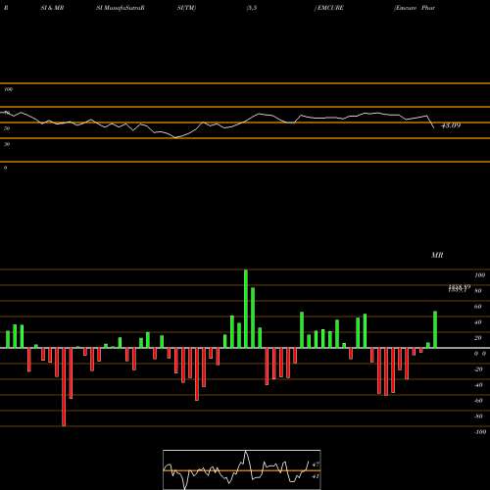Click the RSI 100 axis label
Image resolution: width=490 pixels, height=490 pixels.
click(x=8, y=89)
